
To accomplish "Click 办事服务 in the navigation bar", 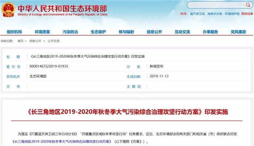I will click(x=210, y=32).
